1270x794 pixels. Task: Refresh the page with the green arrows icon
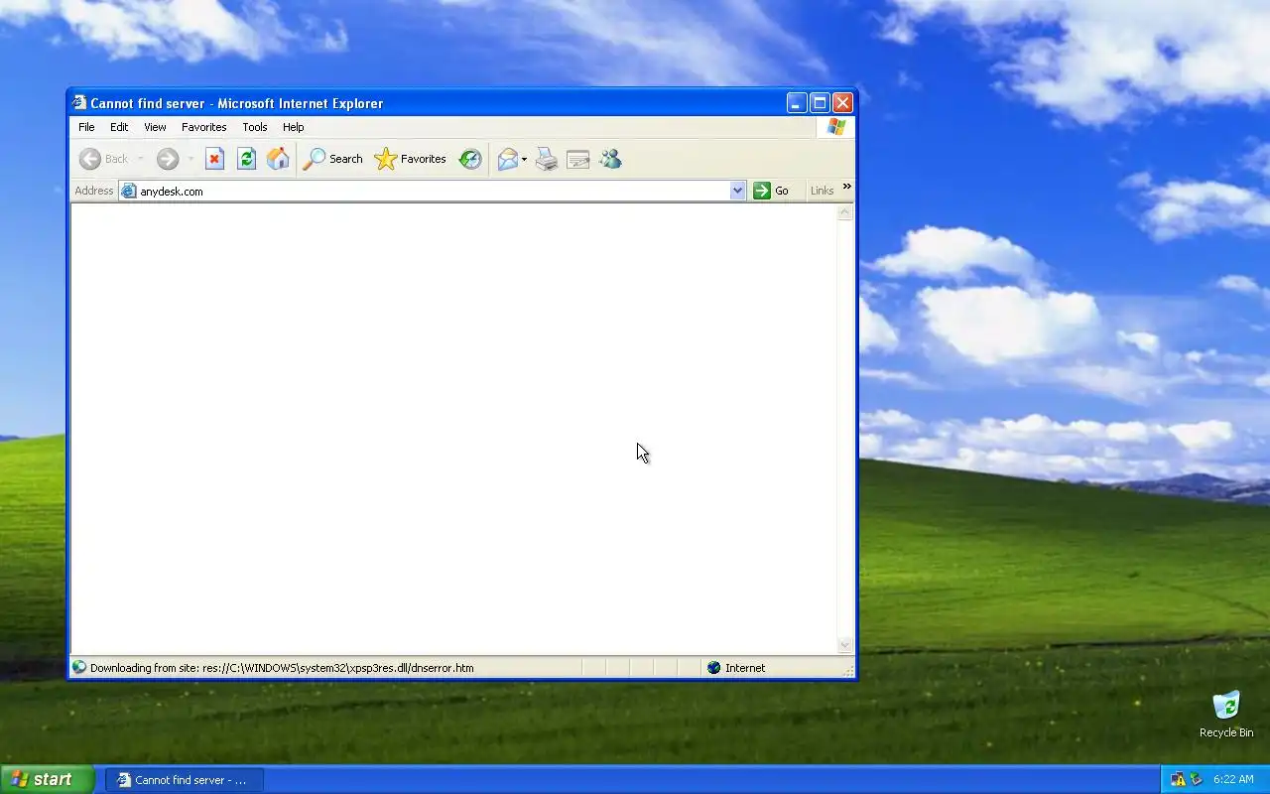coord(246,159)
